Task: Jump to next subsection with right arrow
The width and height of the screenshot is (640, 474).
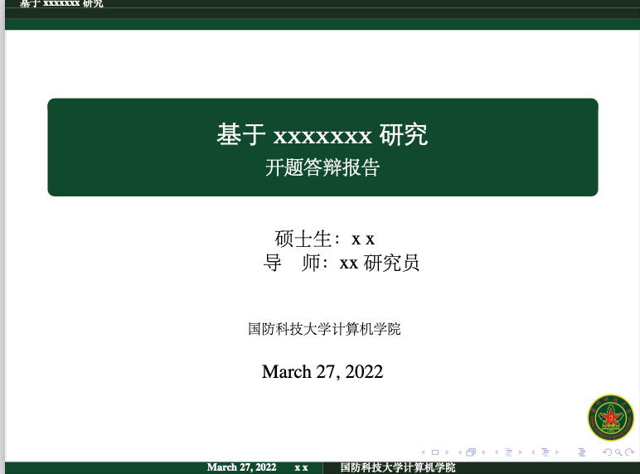Action: click(520, 452)
